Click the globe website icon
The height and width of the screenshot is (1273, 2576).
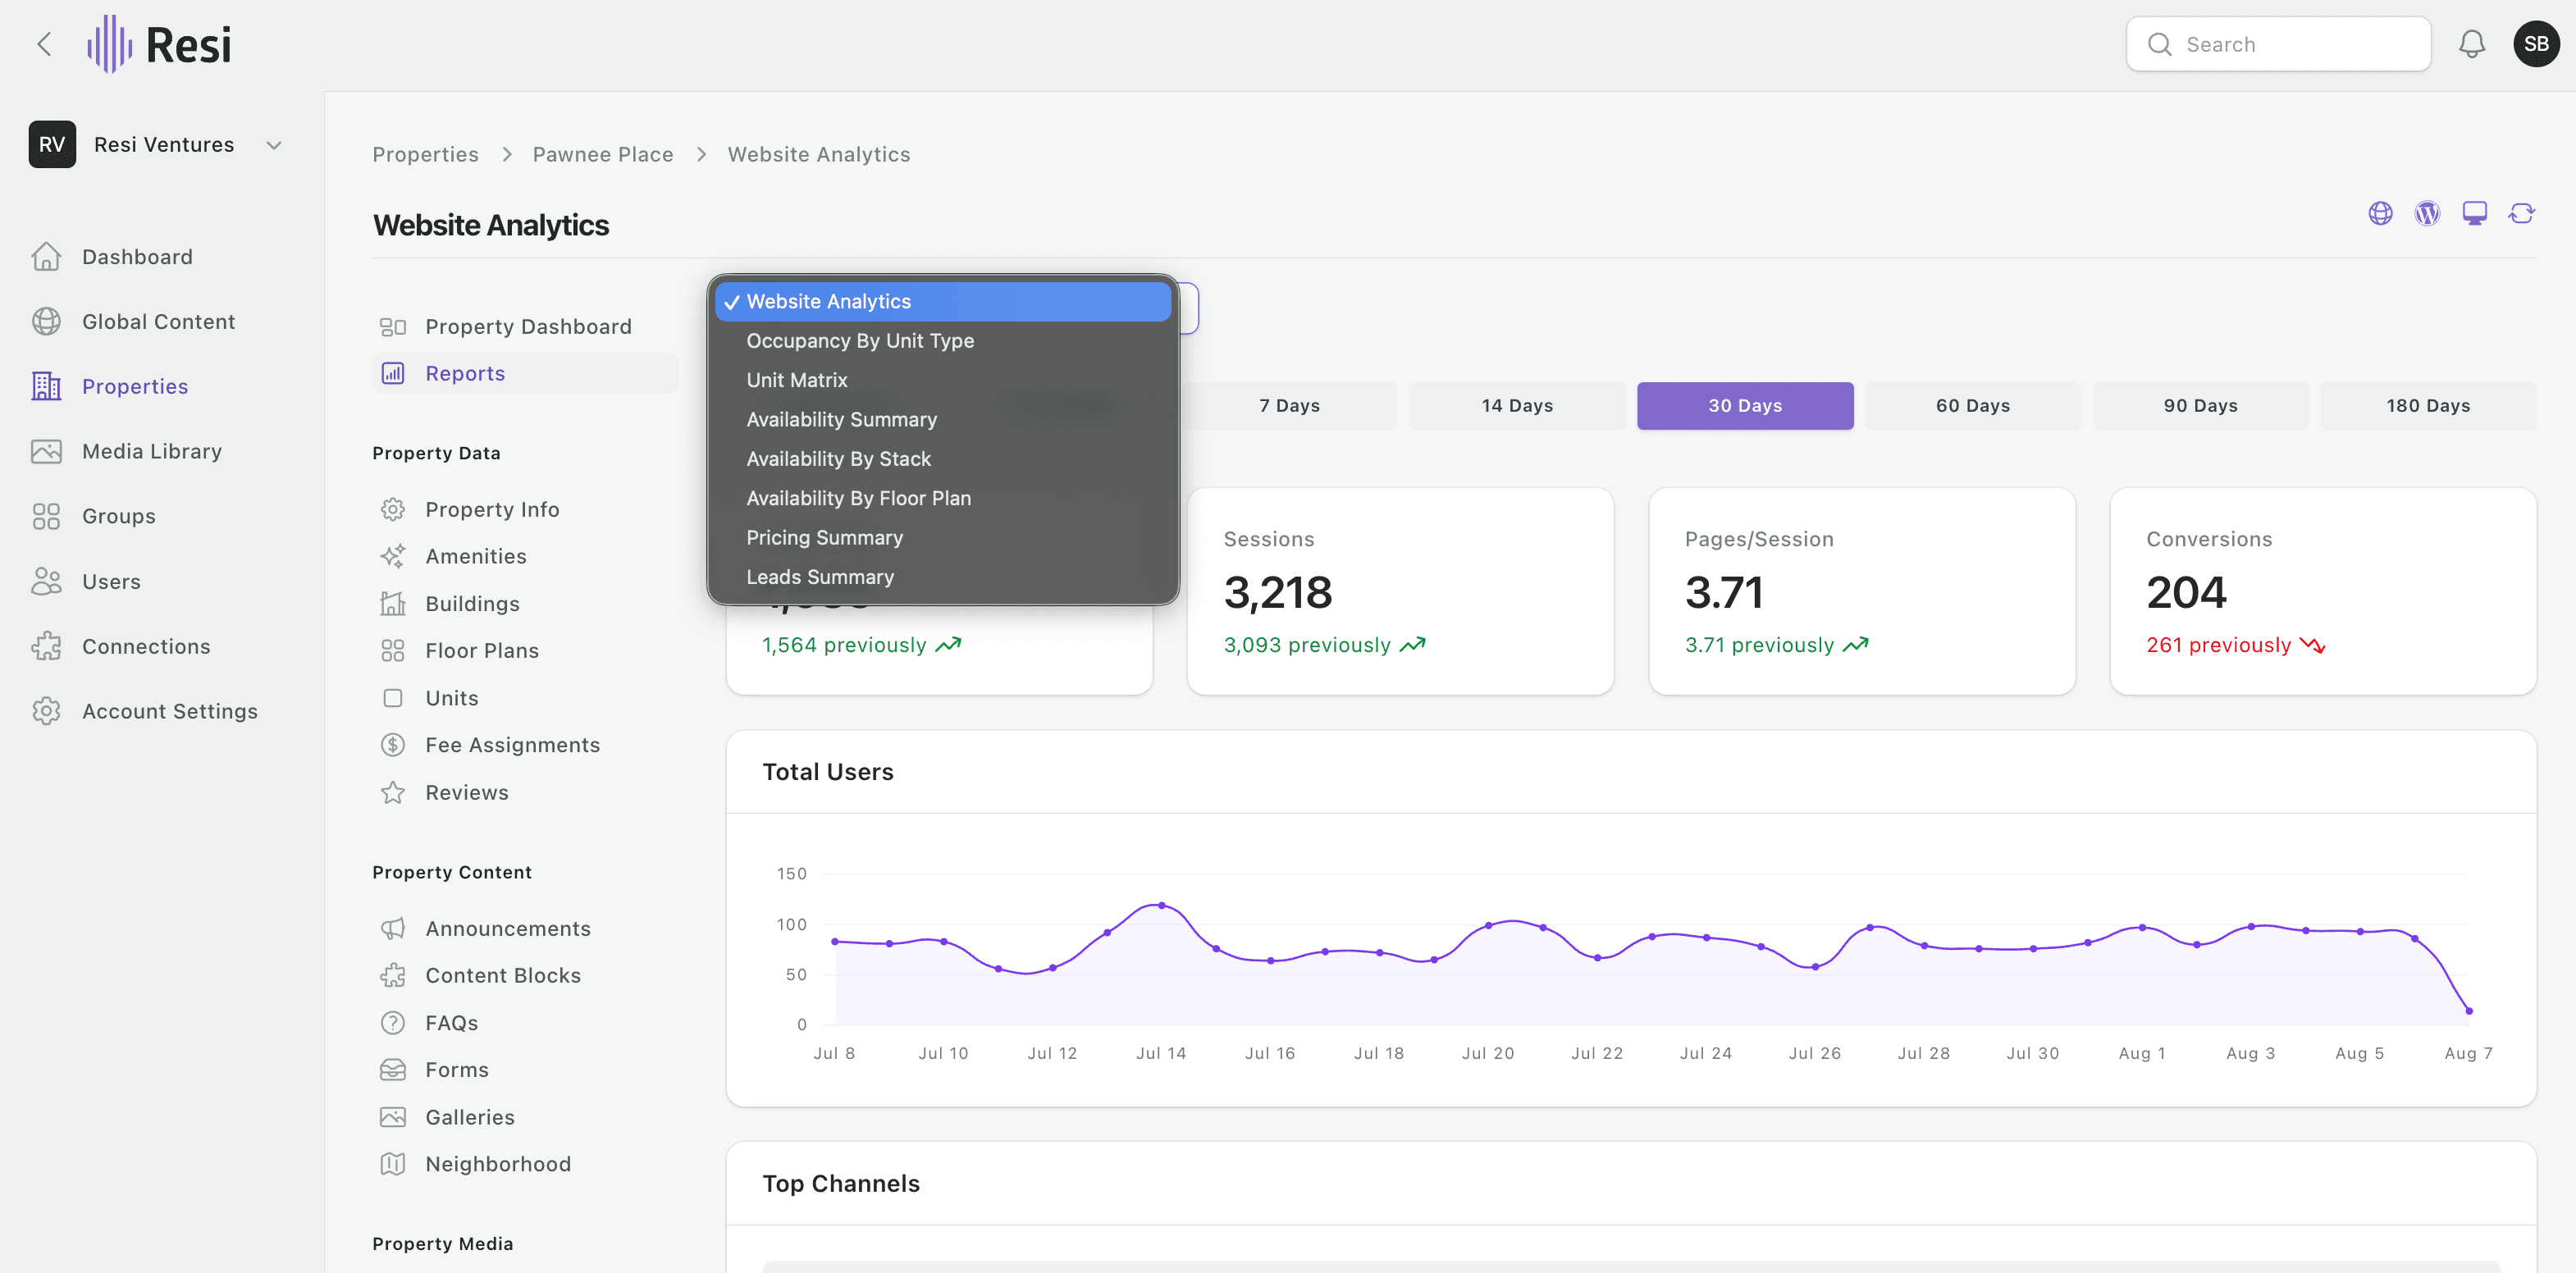pos(2380,213)
